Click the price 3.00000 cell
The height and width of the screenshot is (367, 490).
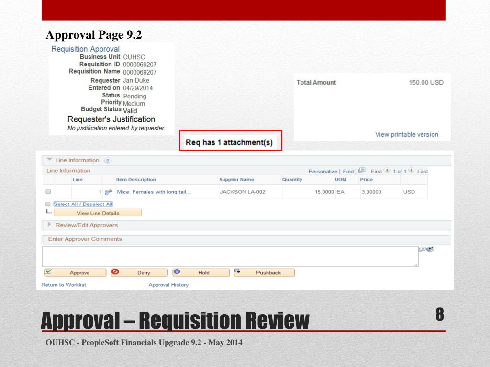point(371,192)
